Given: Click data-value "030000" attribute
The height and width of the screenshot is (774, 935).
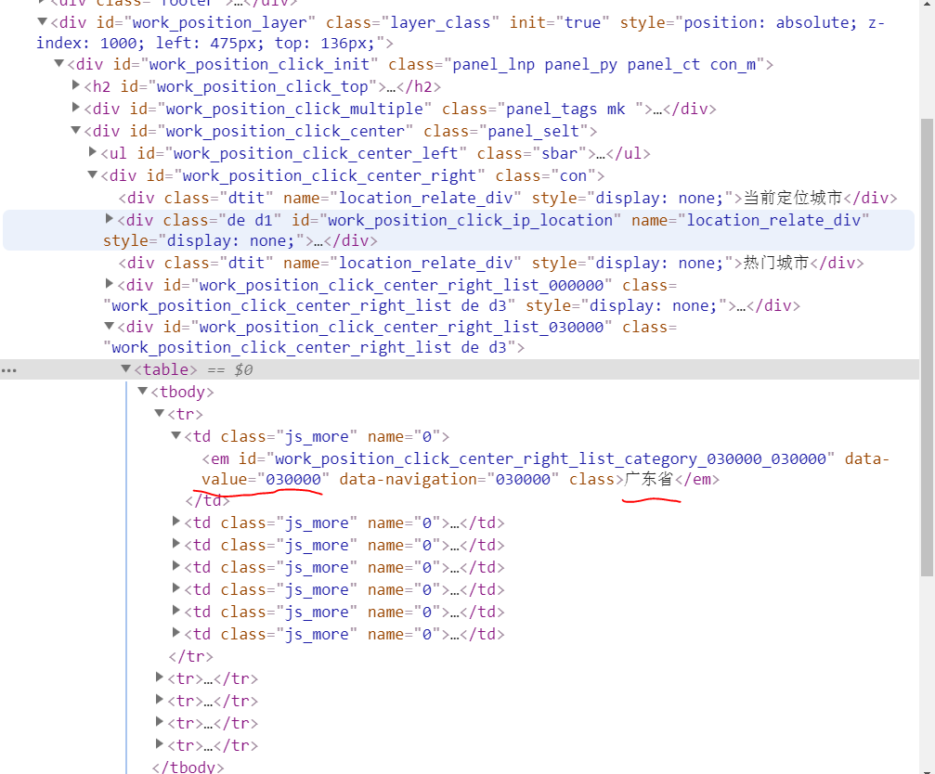Looking at the screenshot, I should coord(266,480).
